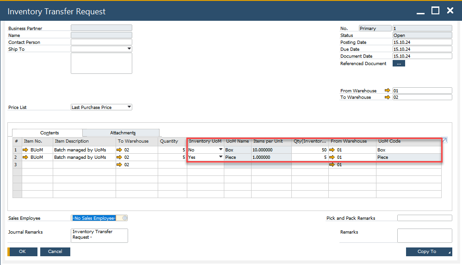
Task: Open Referenced Document browse button
Action: (x=399, y=64)
